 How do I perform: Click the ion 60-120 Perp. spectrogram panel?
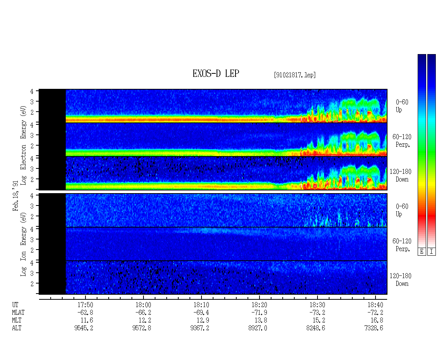[213, 244]
